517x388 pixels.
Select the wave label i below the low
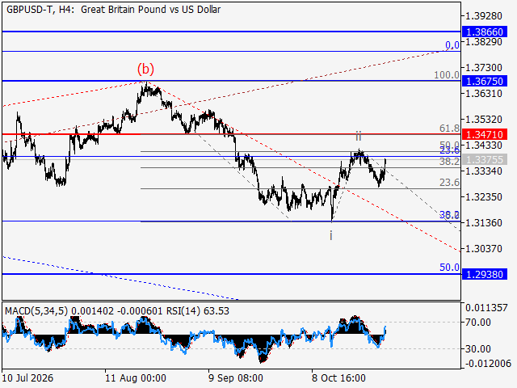point(331,235)
